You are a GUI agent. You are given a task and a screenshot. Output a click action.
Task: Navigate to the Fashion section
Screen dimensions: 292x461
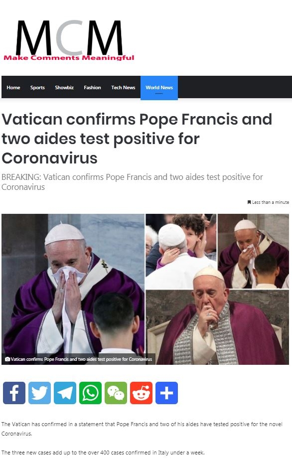[x=92, y=87]
